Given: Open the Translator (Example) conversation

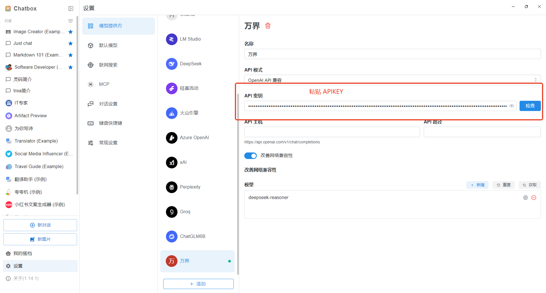Looking at the screenshot, I should (x=39, y=141).
